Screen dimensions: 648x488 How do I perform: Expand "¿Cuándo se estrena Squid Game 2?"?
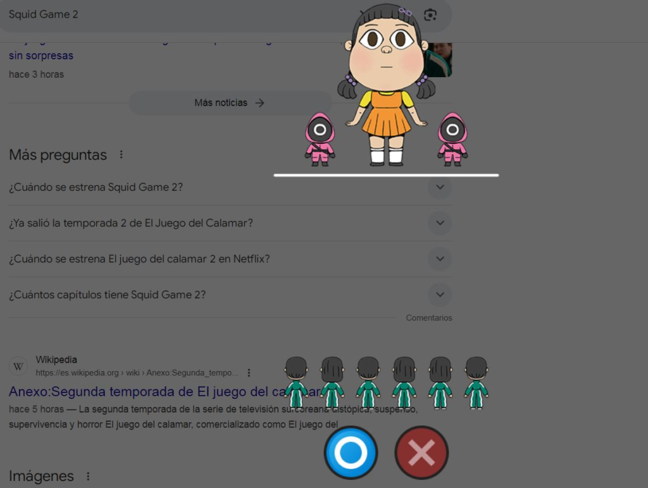[x=230, y=187]
